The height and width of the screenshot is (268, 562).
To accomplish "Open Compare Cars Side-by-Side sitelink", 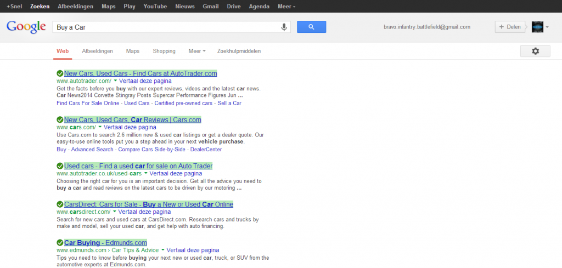I will tap(152, 149).
